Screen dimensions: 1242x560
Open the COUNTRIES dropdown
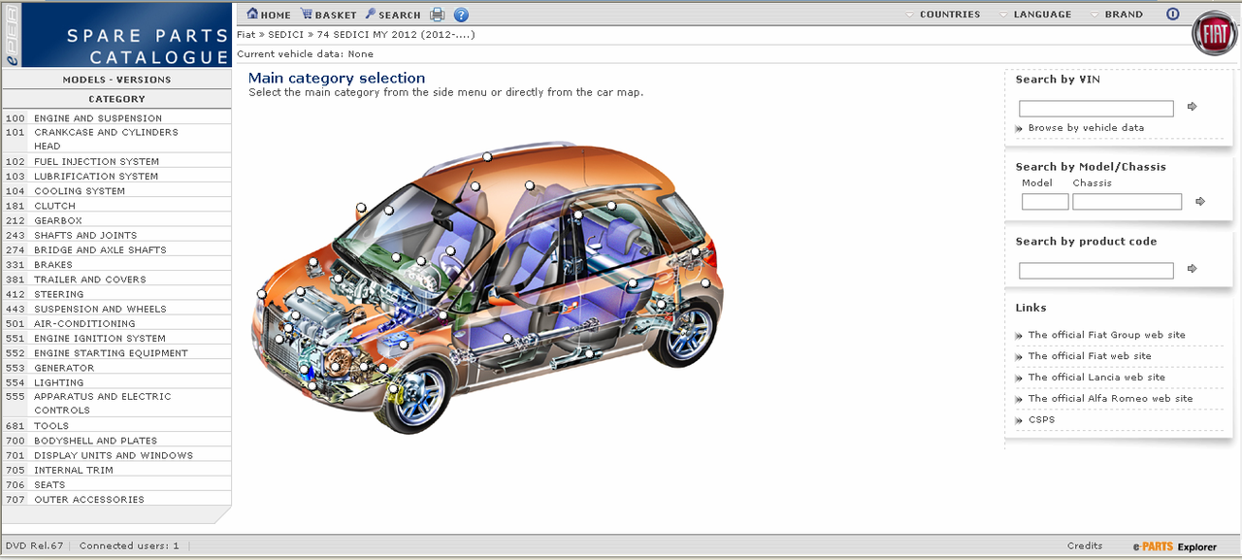point(942,15)
